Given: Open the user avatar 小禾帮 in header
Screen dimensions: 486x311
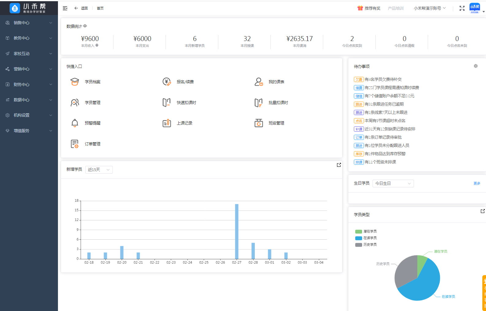Looking at the screenshot, I should tap(475, 8).
